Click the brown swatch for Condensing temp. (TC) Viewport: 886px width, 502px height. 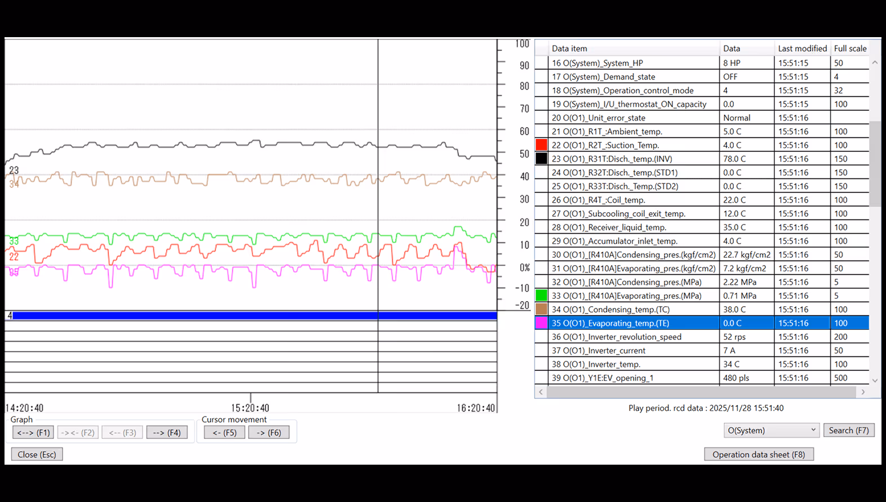541,309
